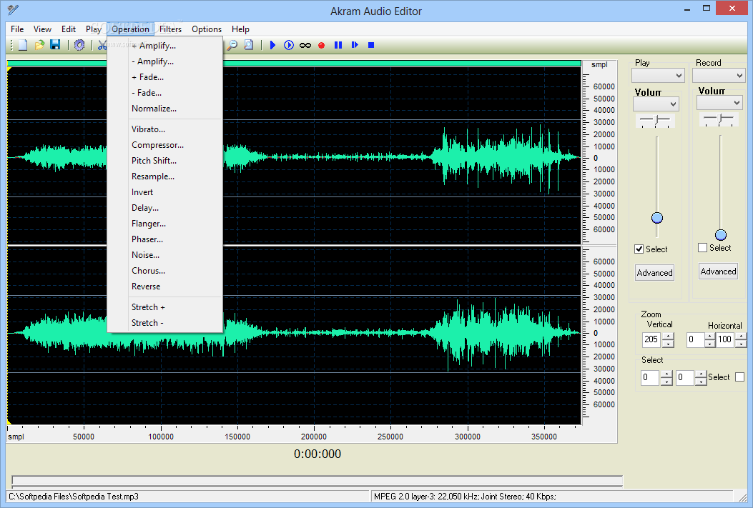
Task: Choose Vibrato... effect
Action: pos(164,129)
